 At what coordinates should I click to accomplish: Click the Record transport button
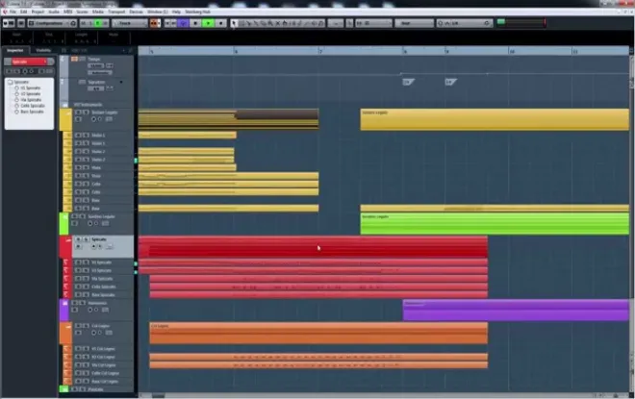coord(220,23)
